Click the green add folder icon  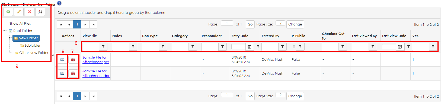(8, 12)
